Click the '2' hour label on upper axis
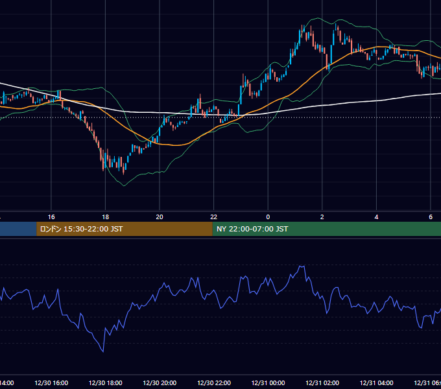This screenshot has height=389, width=441. [322, 217]
